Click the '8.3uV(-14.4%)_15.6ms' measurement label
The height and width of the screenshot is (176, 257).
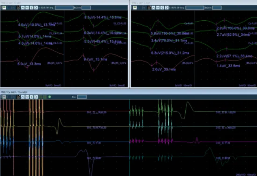click(x=103, y=17)
